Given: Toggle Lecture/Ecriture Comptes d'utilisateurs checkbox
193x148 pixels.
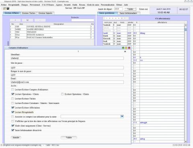Looking at the screenshot, I should pyautogui.click(x=12, y=89).
